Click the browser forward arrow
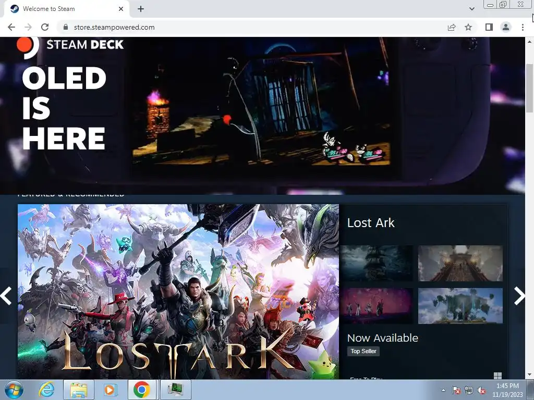This screenshot has height=400, width=534. 28,27
